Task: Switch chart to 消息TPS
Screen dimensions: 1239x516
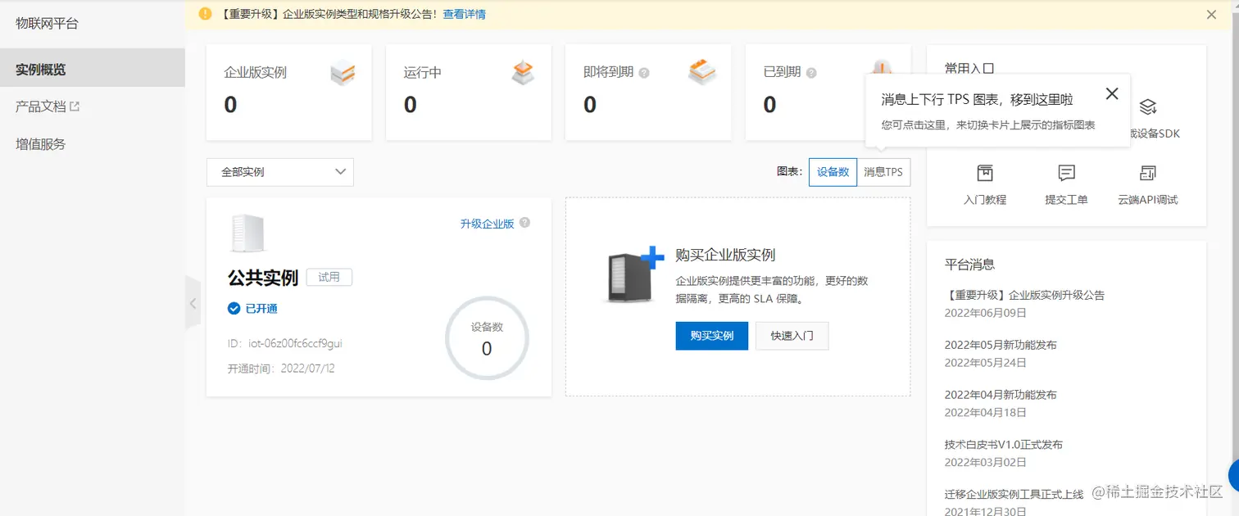Action: [x=883, y=172]
